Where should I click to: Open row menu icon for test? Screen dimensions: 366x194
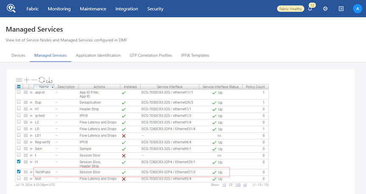[x=26, y=179]
